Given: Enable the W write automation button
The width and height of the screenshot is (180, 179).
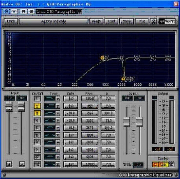Looking at the screenshot, I should [32, 11].
